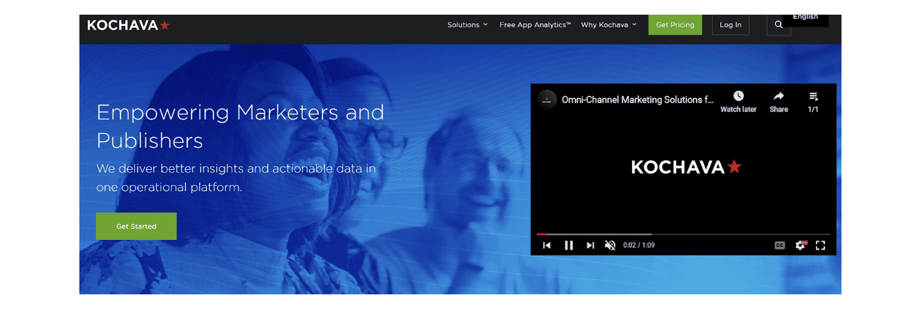
Task: Pause the video playback
Action: 569,245
